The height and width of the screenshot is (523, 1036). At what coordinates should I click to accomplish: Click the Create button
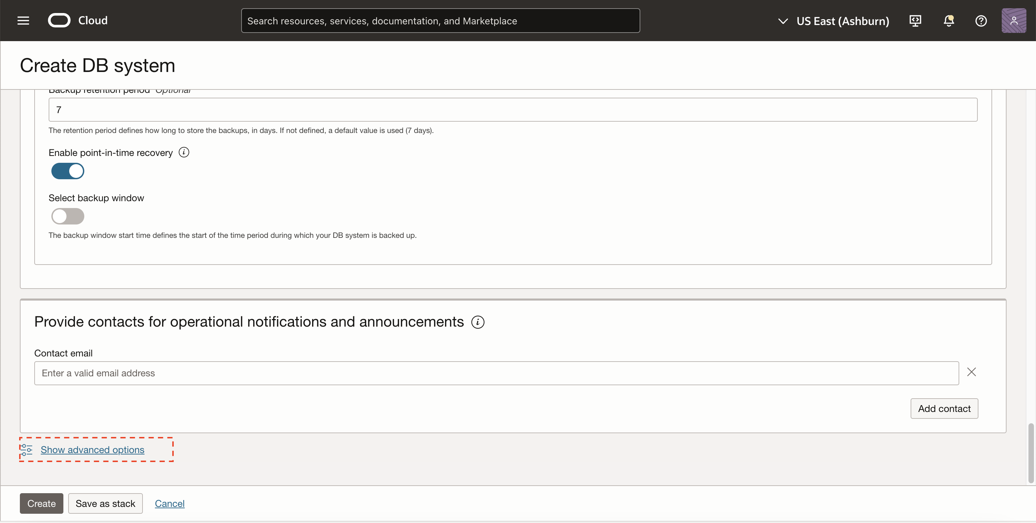pos(41,503)
